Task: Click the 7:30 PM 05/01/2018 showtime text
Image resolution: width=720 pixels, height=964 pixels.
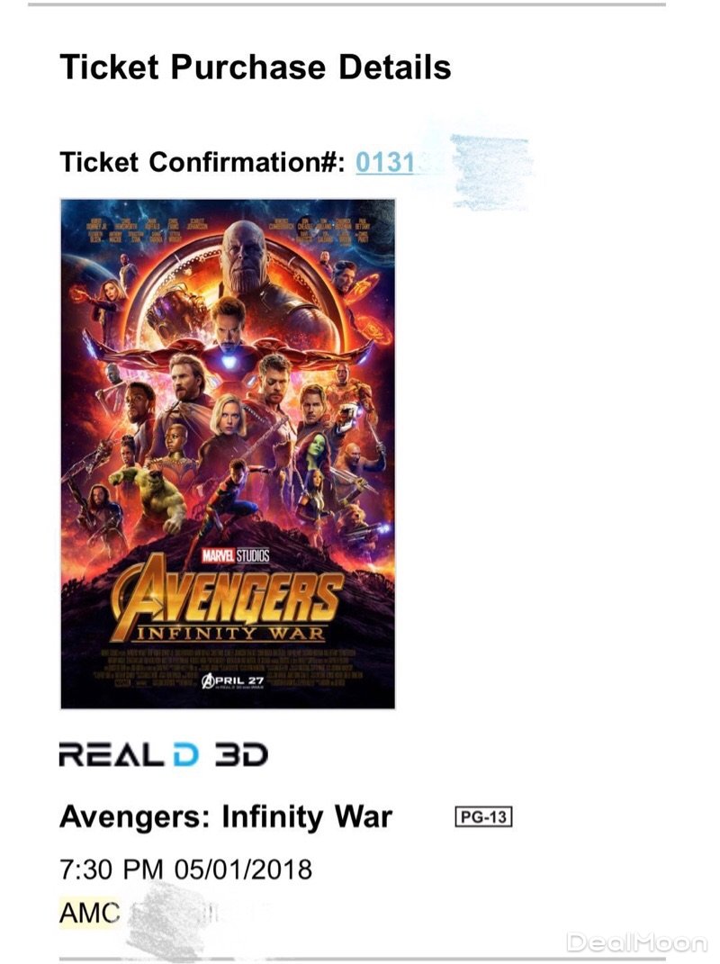Action: click(x=185, y=869)
